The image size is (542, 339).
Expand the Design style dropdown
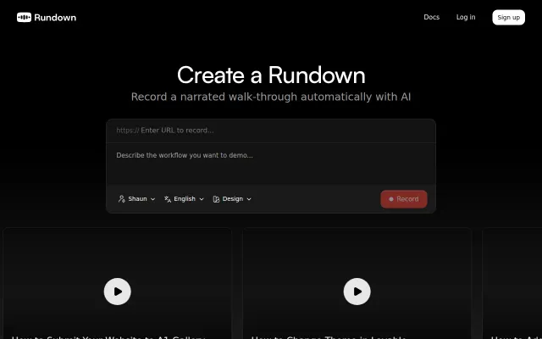[x=232, y=199]
